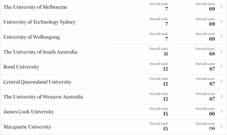Expand The University of Melbourne row chevron

coord(221,6)
